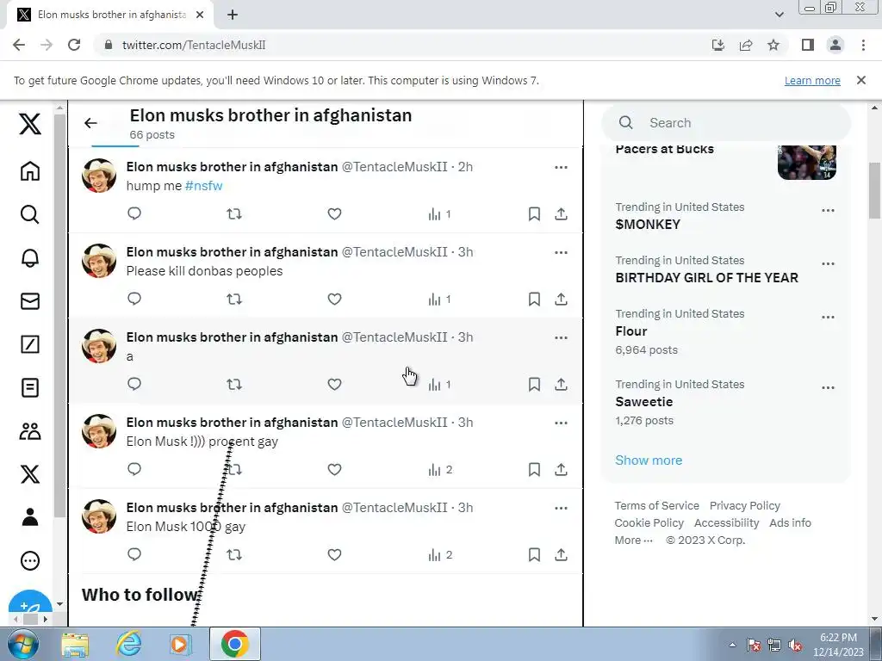882x661 pixels.
Task: Share the last post showing 2 views
Action: (561, 555)
